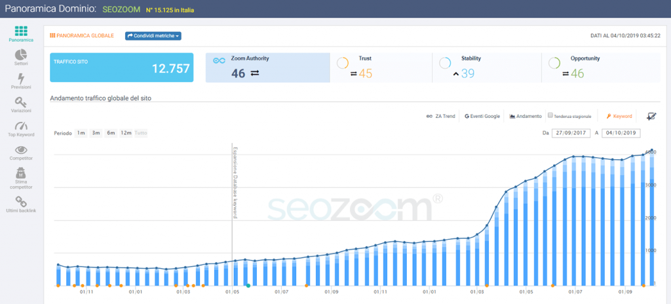
Task: Click the Zoom Authority infinity icon
Action: (x=219, y=61)
